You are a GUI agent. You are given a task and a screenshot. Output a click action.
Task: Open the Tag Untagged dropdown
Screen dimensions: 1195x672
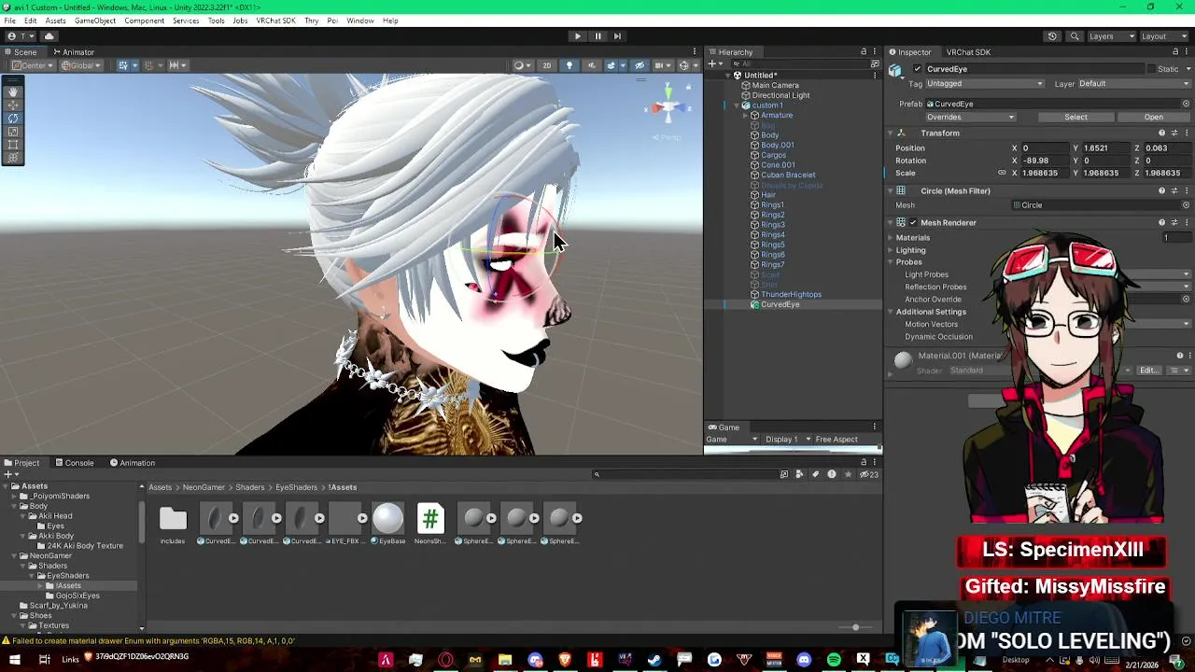pyautogui.click(x=985, y=84)
